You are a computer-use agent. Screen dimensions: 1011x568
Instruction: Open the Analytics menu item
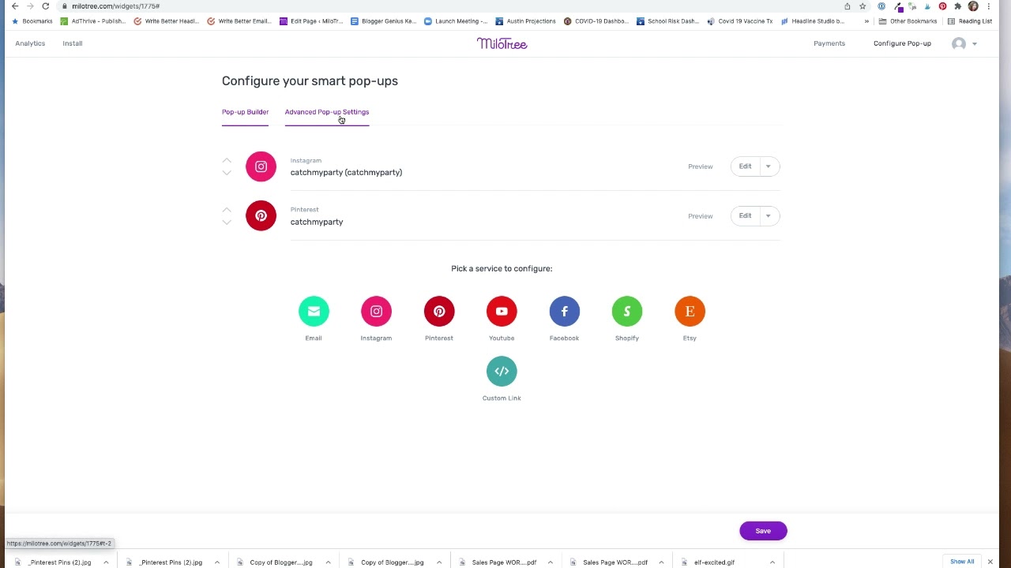tap(30, 43)
